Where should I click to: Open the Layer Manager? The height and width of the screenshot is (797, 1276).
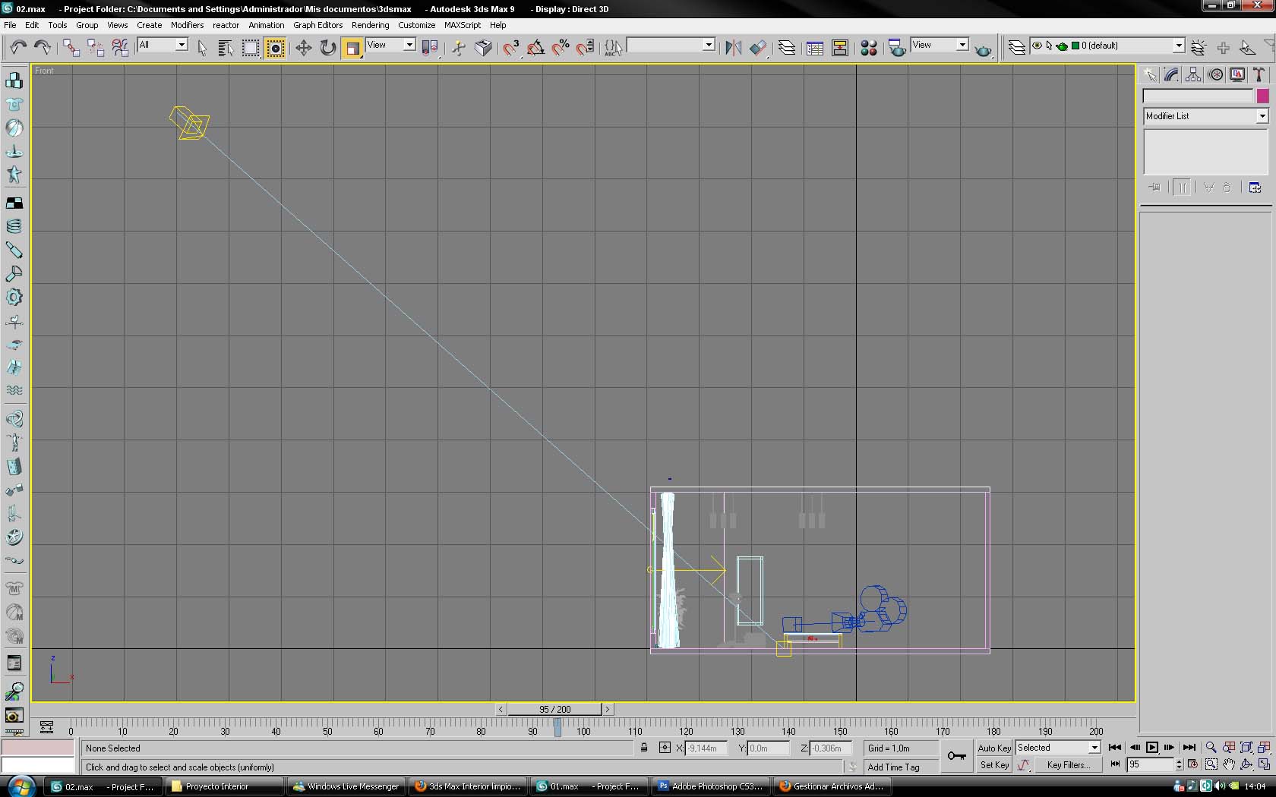pos(788,48)
